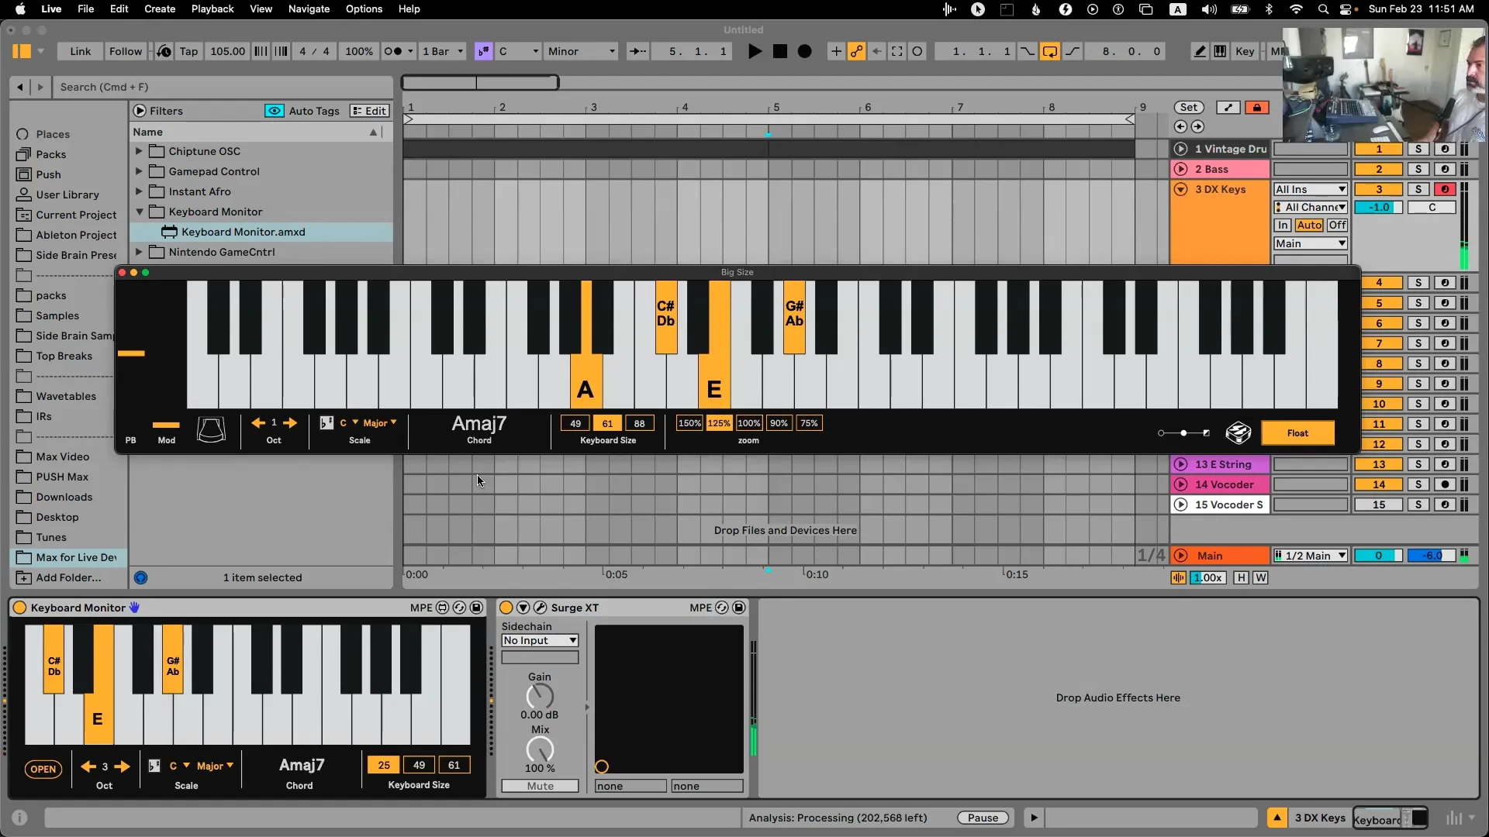Image resolution: width=1489 pixels, height=837 pixels.
Task: Toggle Scale Mode button next to key
Action: click(x=483, y=51)
